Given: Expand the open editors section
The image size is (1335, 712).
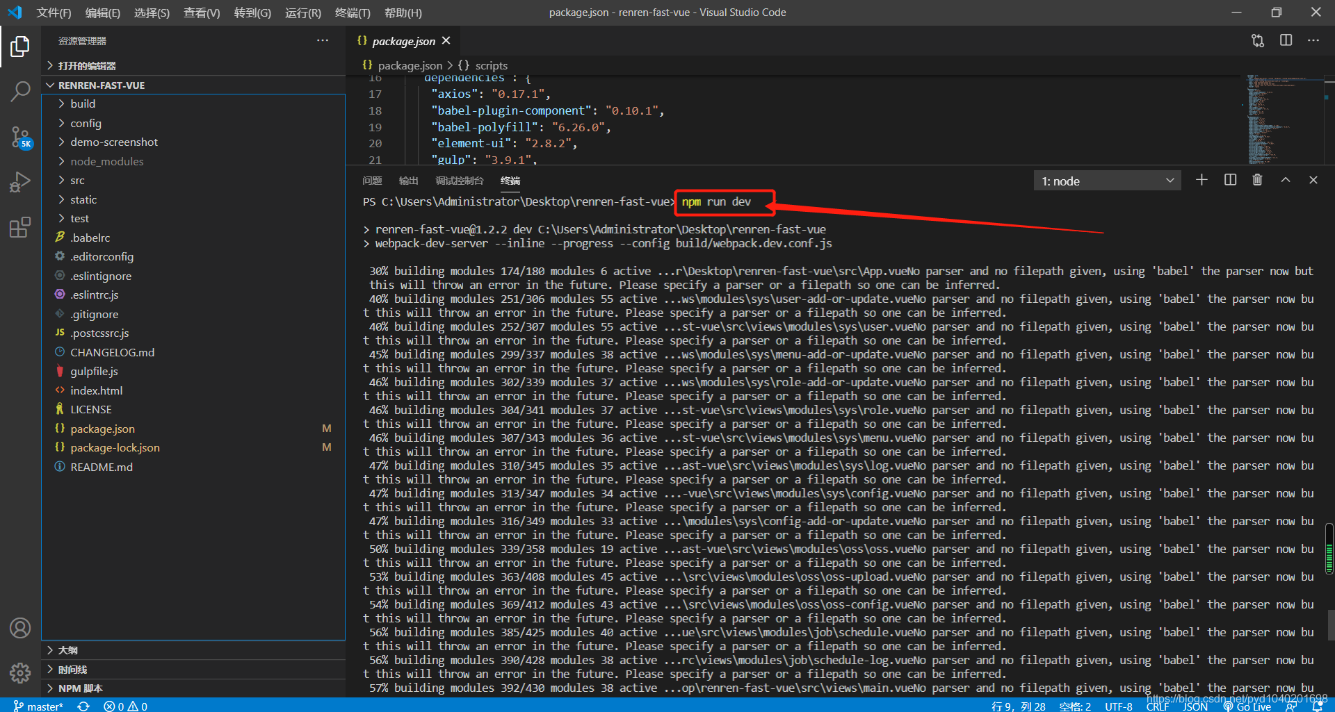Looking at the screenshot, I should click(x=193, y=66).
